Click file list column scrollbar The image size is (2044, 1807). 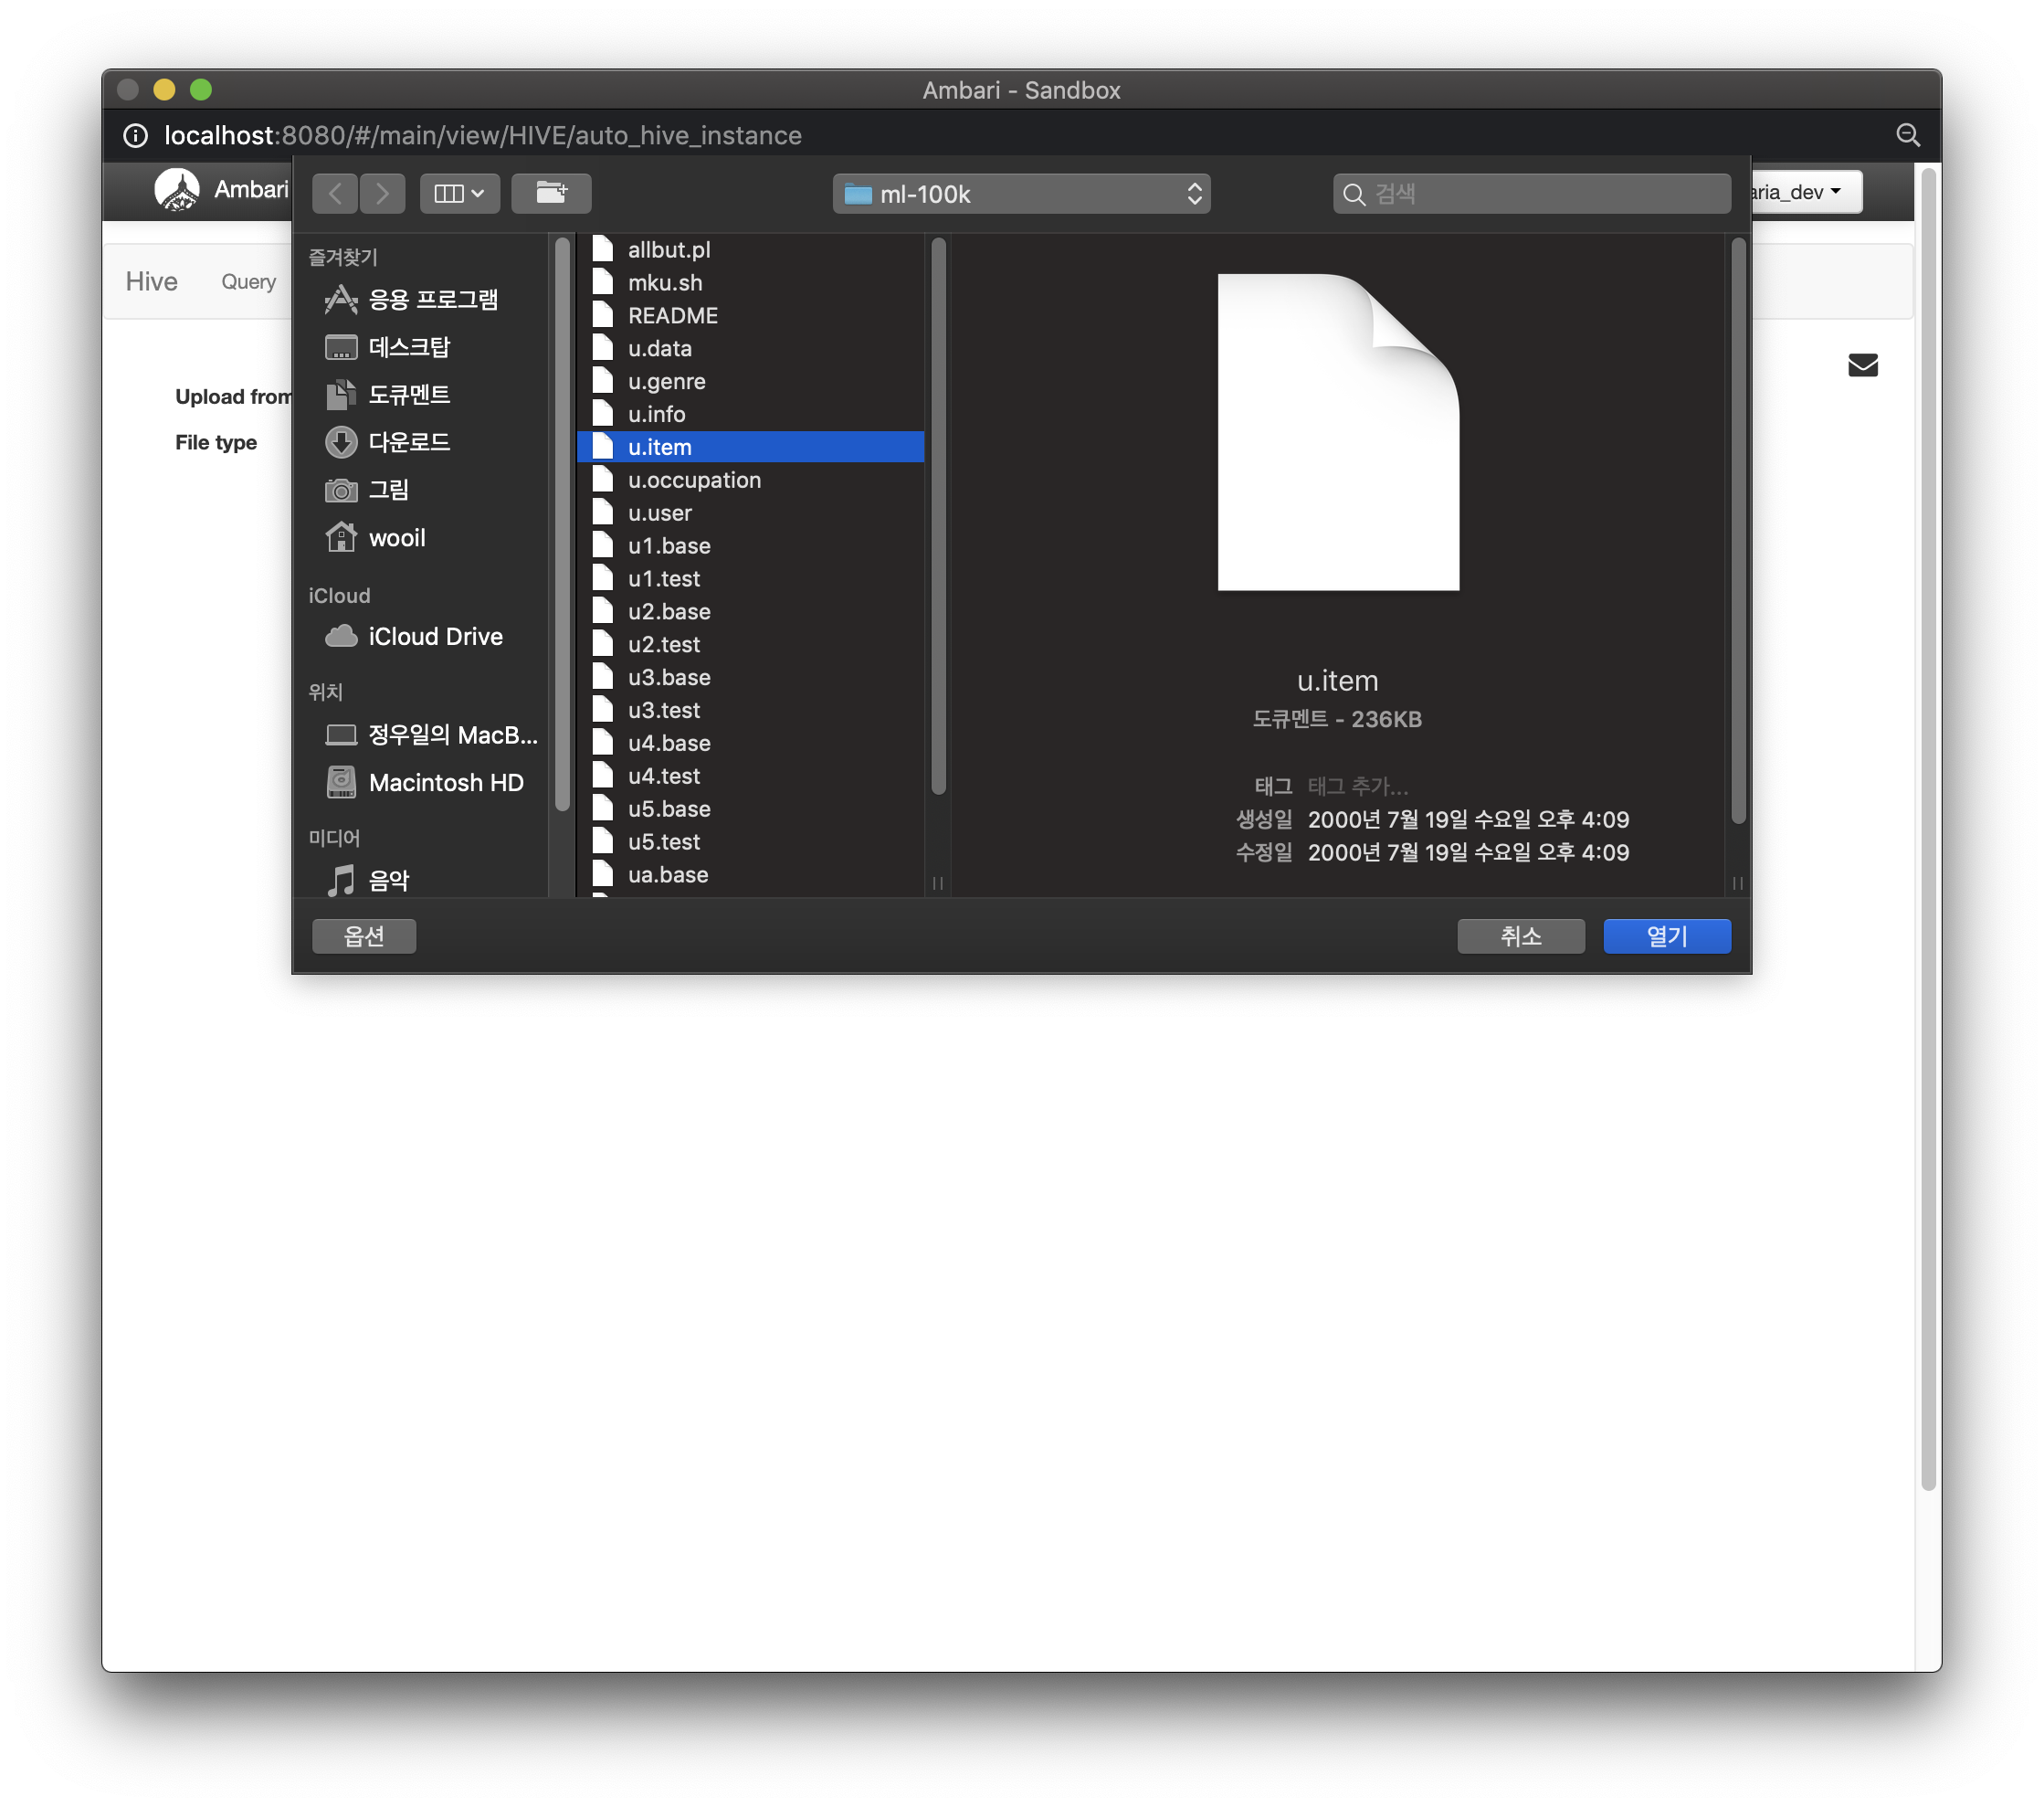click(938, 516)
